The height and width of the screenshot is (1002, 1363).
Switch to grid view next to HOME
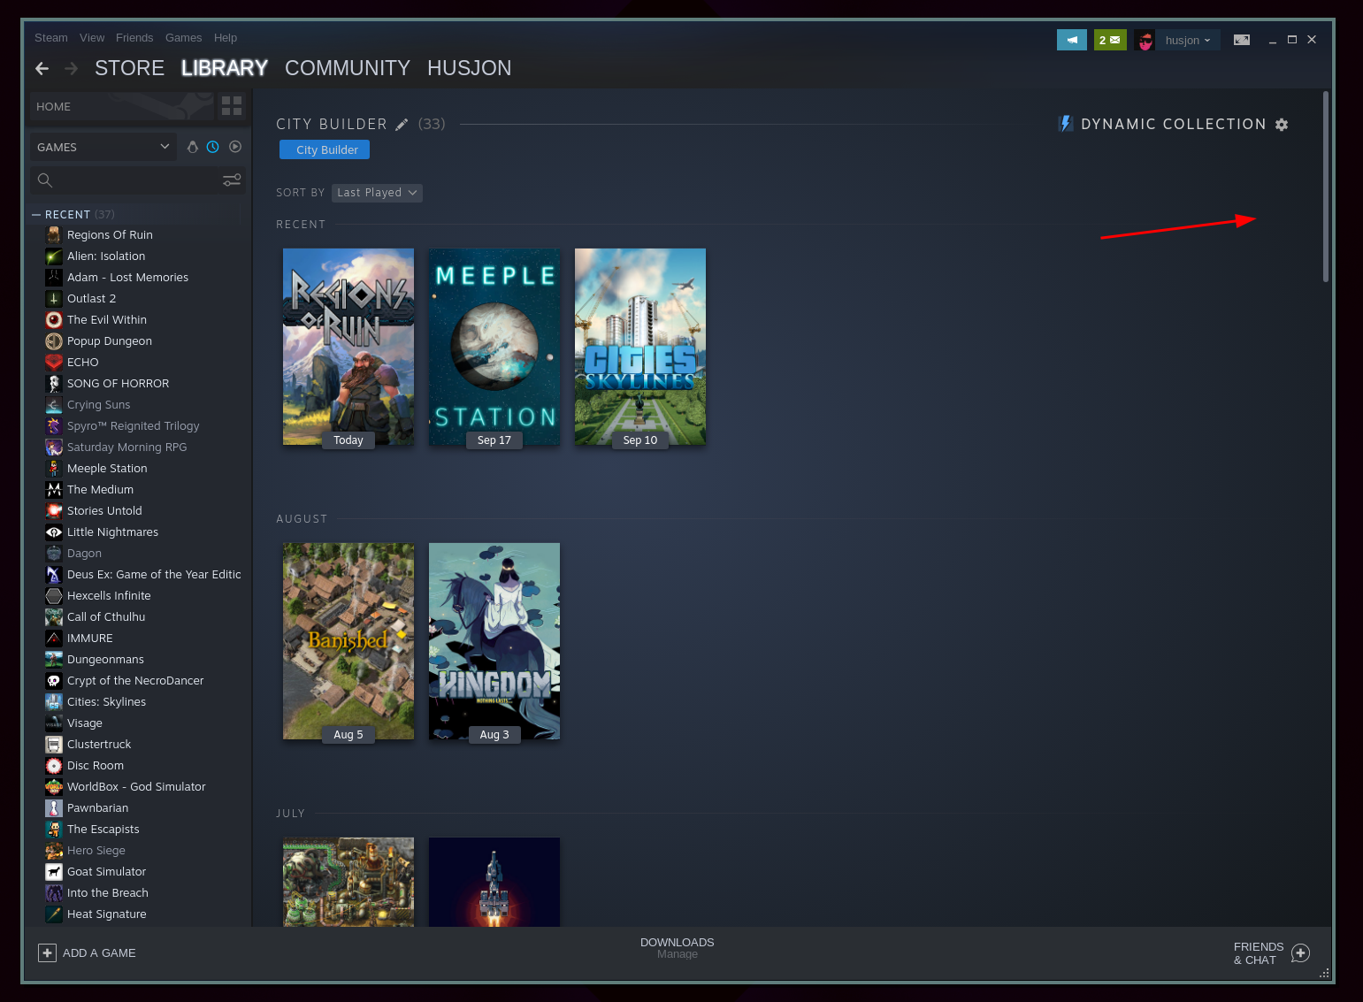(x=232, y=106)
